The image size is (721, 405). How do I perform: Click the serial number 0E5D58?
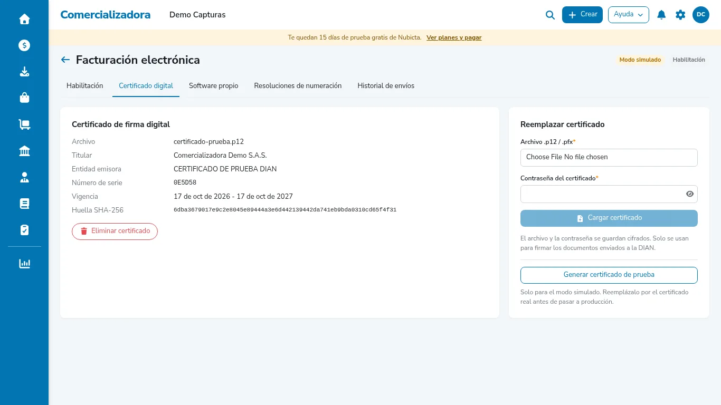tap(185, 183)
